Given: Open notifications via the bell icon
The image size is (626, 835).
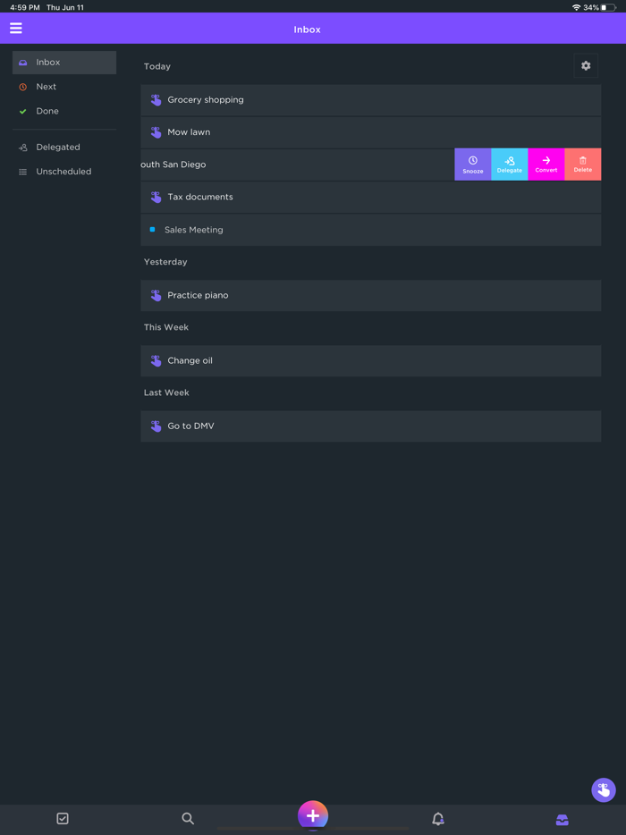Looking at the screenshot, I should coord(438,818).
